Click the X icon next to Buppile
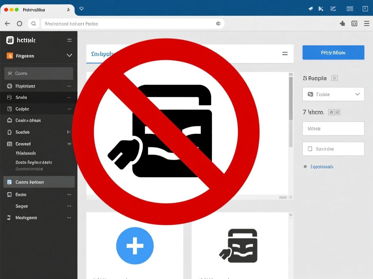 click(x=334, y=78)
